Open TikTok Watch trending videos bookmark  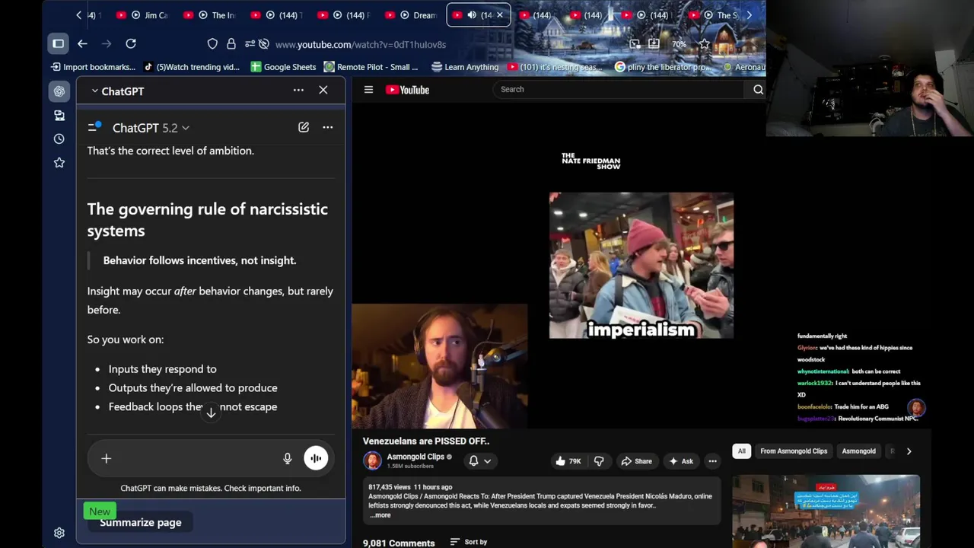tap(191, 67)
